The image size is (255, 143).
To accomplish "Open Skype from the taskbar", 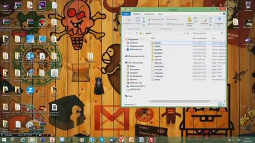I will coord(102,140).
